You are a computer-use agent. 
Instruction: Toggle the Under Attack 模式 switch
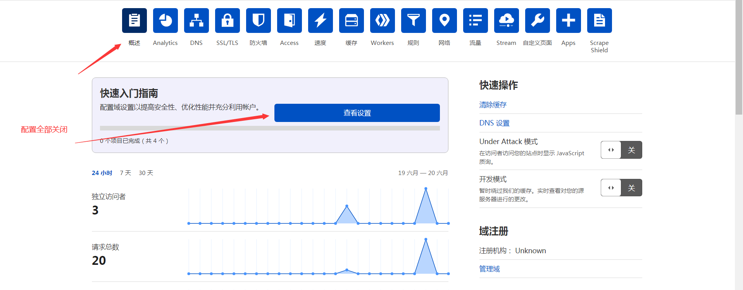pos(621,150)
